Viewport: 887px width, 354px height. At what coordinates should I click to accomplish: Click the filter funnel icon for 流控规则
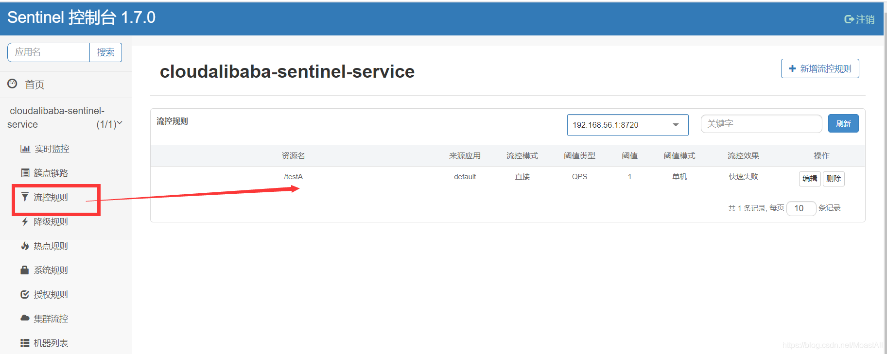(x=25, y=197)
